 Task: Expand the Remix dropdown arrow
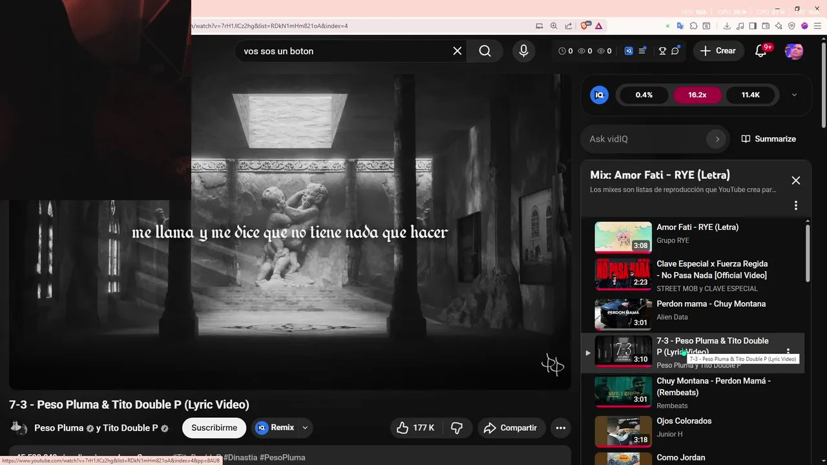[305, 428]
